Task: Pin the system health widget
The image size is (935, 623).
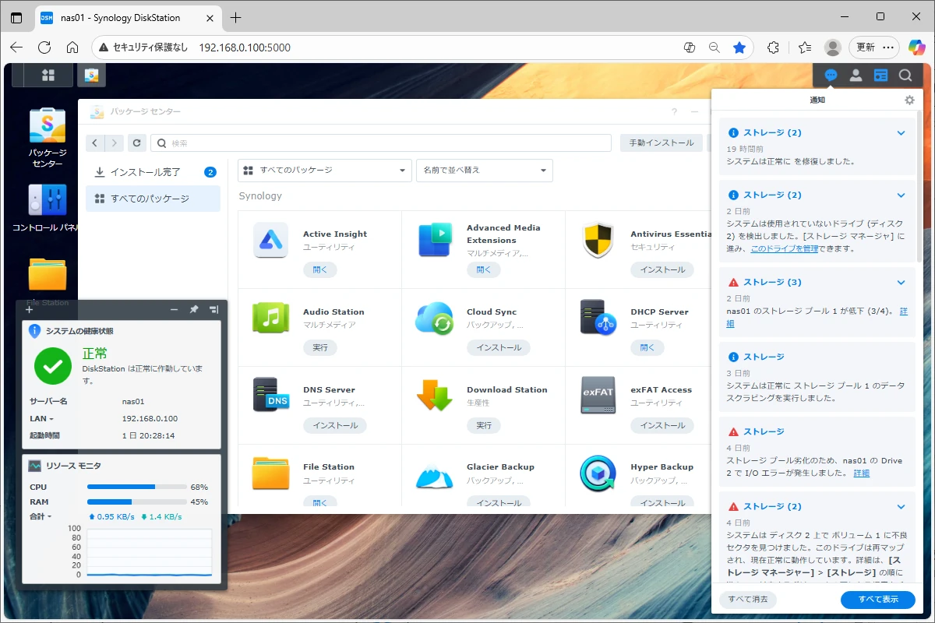Action: [x=194, y=310]
